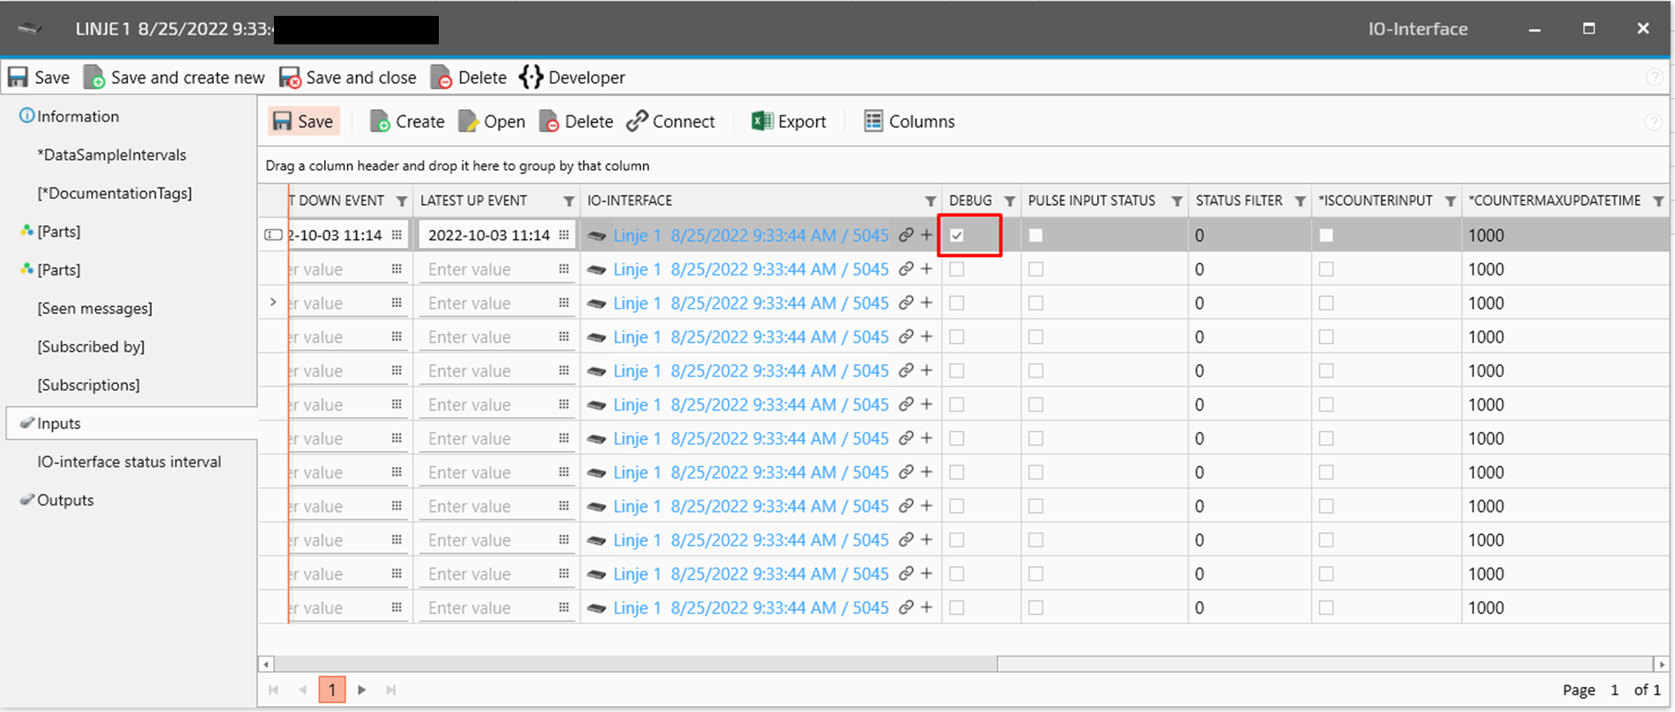
Task: Select IO-interface status interval in sidebar
Action: pyautogui.click(x=129, y=462)
